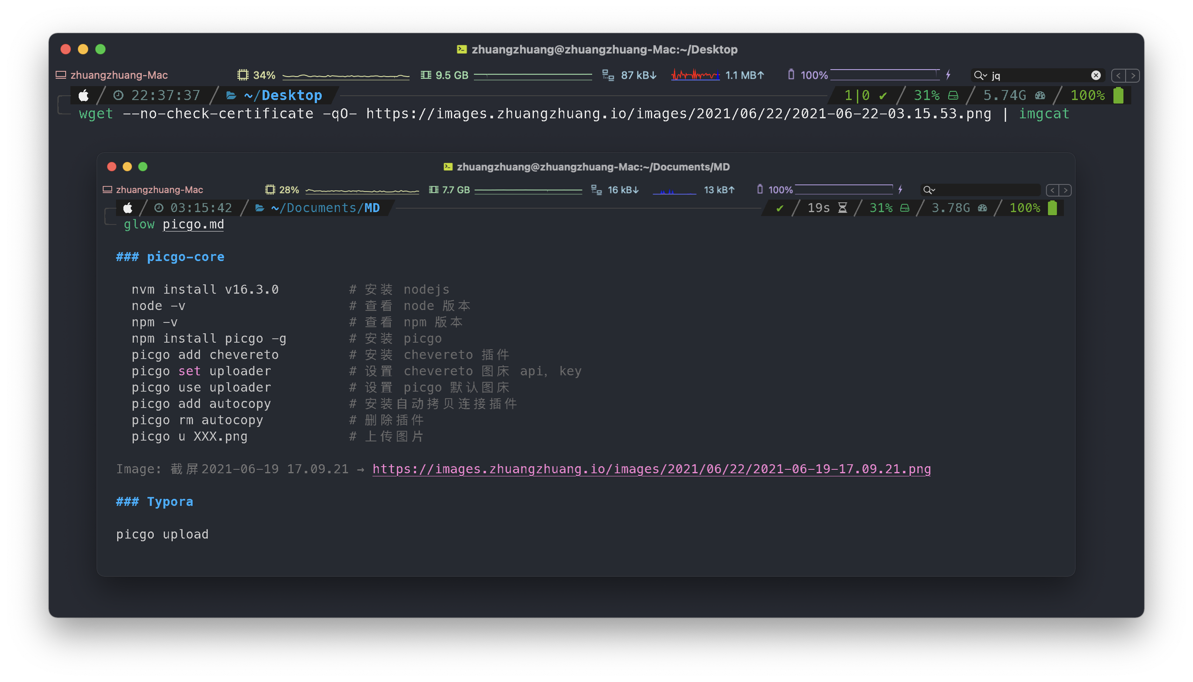
Task: Clear the jq search text
Action: tap(1096, 75)
